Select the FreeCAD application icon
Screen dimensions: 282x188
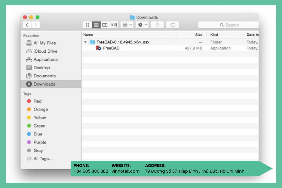click(x=99, y=48)
